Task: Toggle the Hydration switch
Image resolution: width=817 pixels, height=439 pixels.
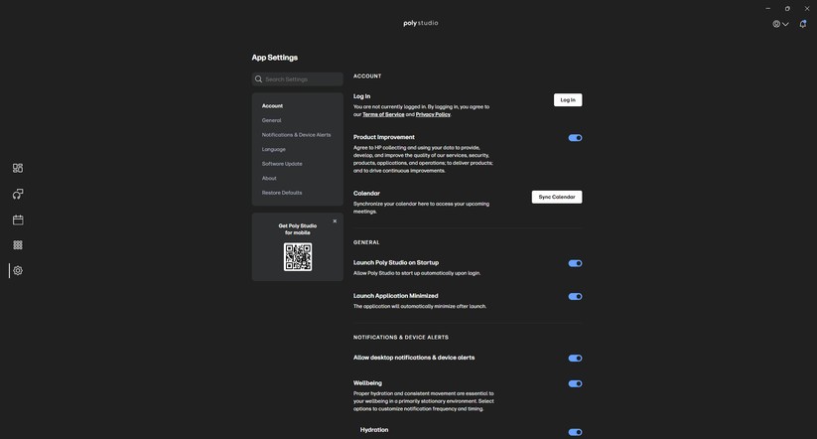Action: click(x=575, y=432)
